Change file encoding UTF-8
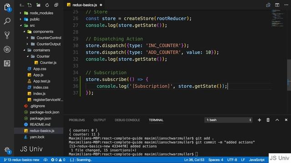Screen dimensions: 291x163 pos(232,160)
